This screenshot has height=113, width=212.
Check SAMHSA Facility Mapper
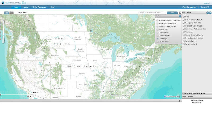(x=157, y=27)
